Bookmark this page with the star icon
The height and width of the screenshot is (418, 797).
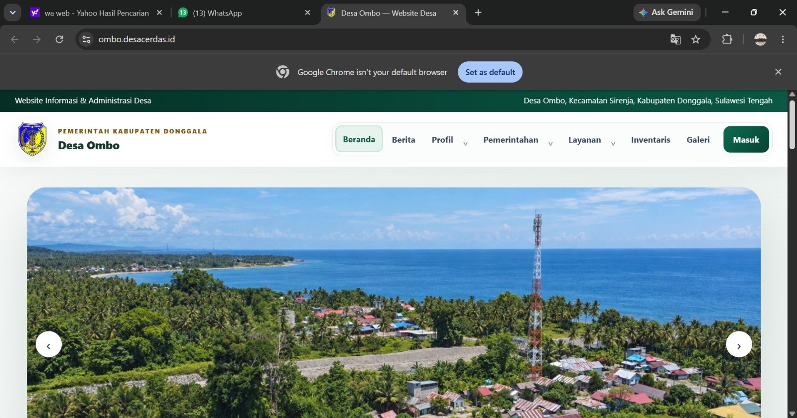click(x=696, y=39)
